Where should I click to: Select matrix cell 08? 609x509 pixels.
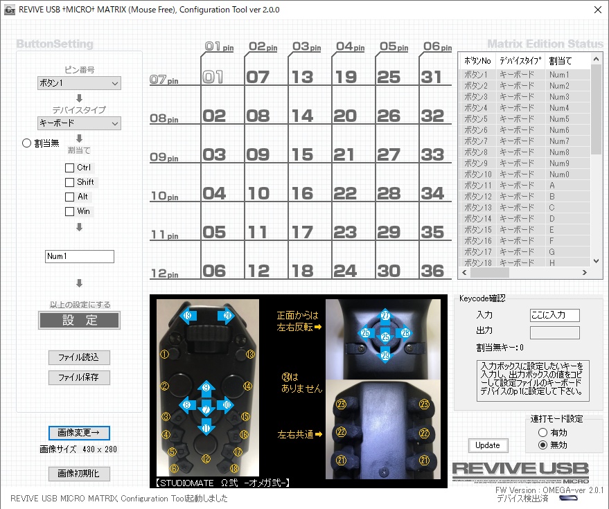[258, 116]
